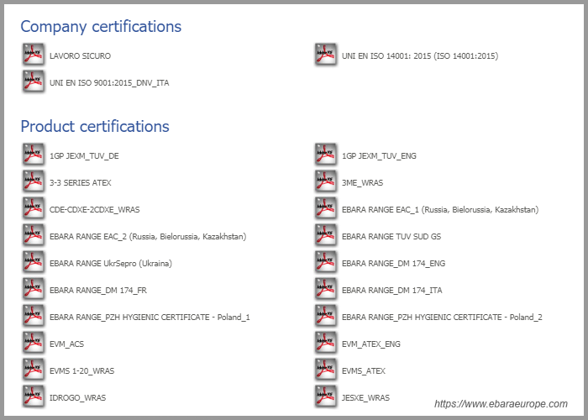Open the 3ME_WRAS text link
Screen dimensions: 588x420
click(x=362, y=183)
